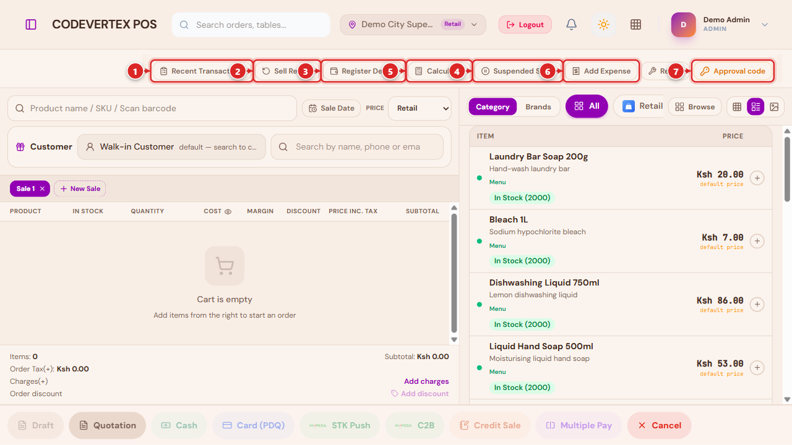792x445 pixels.
Task: Click the Ksh 53.00 price
Action: [x=720, y=363]
